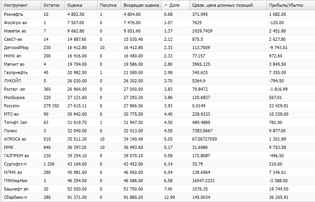Click the Входящая оценка column header
Screen dimensions: 315x202
pos(141,5)
